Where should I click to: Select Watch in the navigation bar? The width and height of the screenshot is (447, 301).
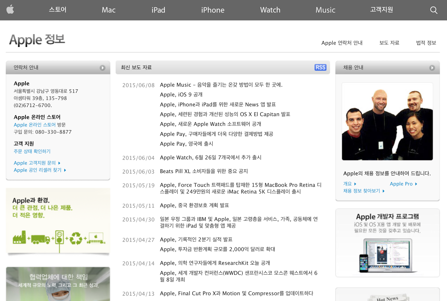[270, 10]
